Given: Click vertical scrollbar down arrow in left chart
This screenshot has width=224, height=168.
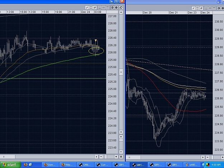Looking at the screenshot, I should point(121,132).
